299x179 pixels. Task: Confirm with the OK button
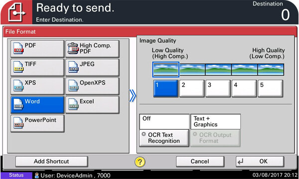(260, 162)
